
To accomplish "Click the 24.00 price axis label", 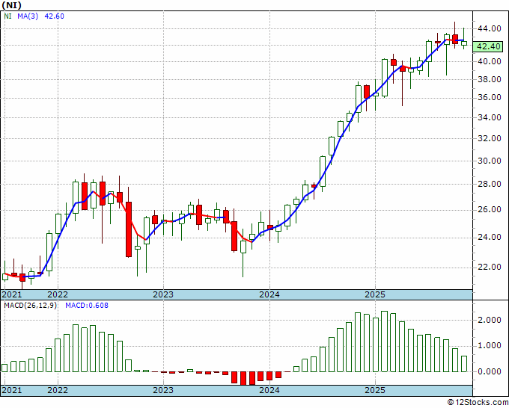I will (x=489, y=237).
